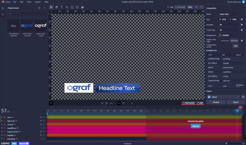Zoom in with the plus button
Image resolution: width=246 pixels, height=145 pixels.
(x=196, y=7)
